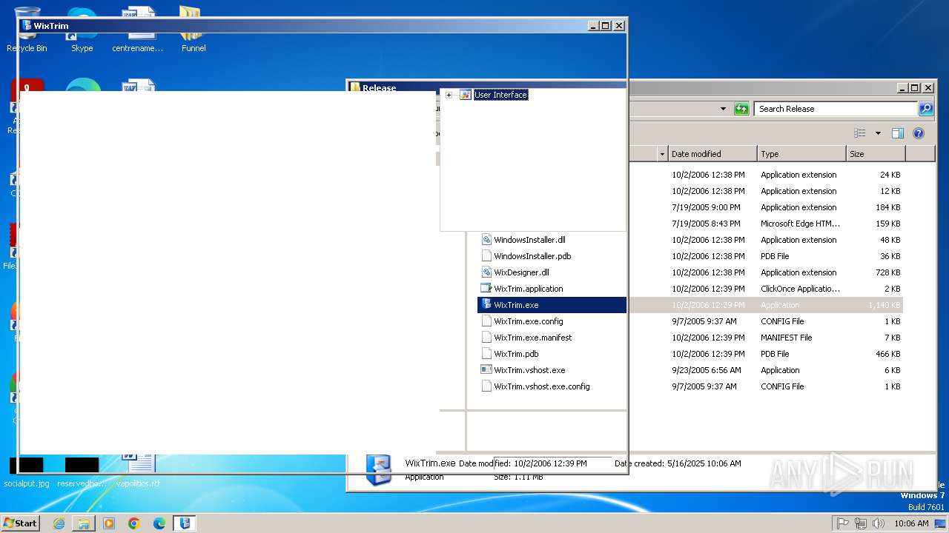Toggle the preview pane icon
The width and height of the screenshot is (949, 533).
pyautogui.click(x=898, y=133)
